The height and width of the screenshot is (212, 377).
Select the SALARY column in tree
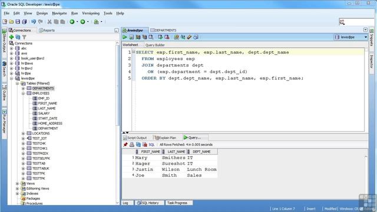point(44,114)
